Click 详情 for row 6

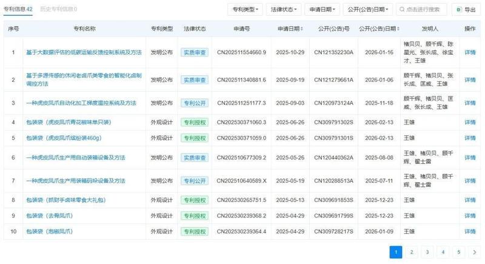click(470, 158)
